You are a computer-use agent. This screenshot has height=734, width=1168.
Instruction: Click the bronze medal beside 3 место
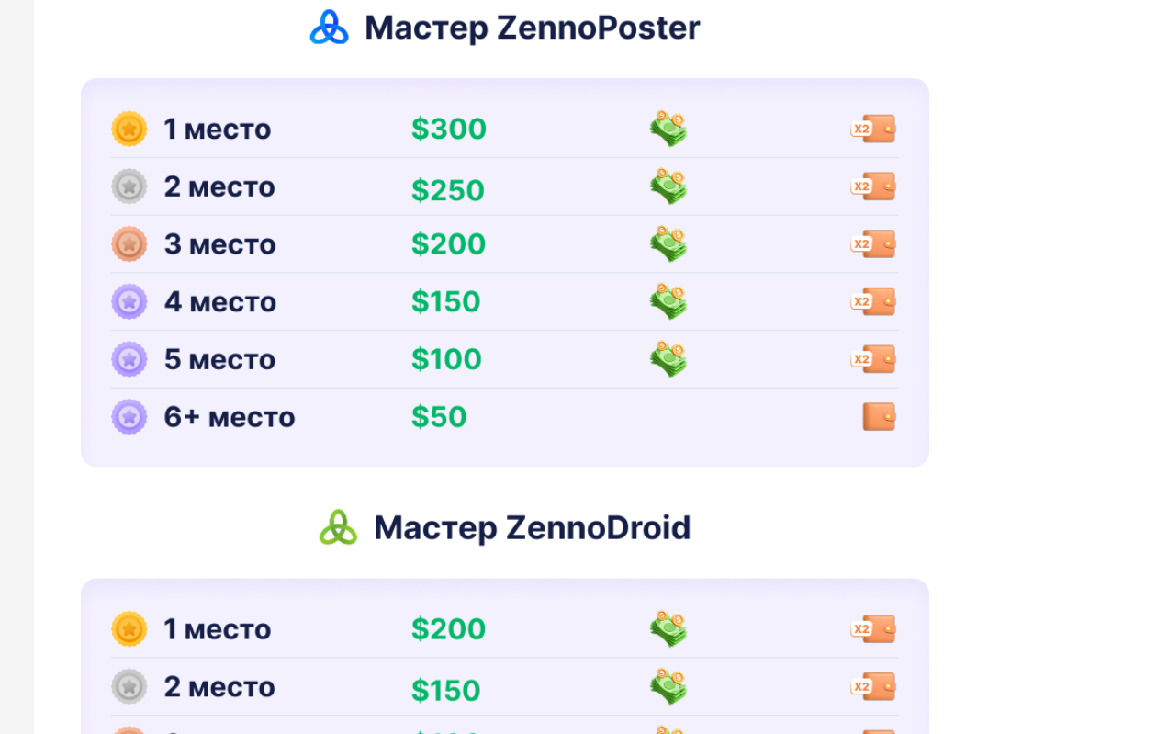point(129,244)
